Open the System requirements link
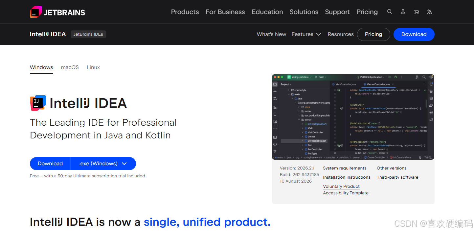This screenshot has width=474, height=232. pyautogui.click(x=345, y=168)
